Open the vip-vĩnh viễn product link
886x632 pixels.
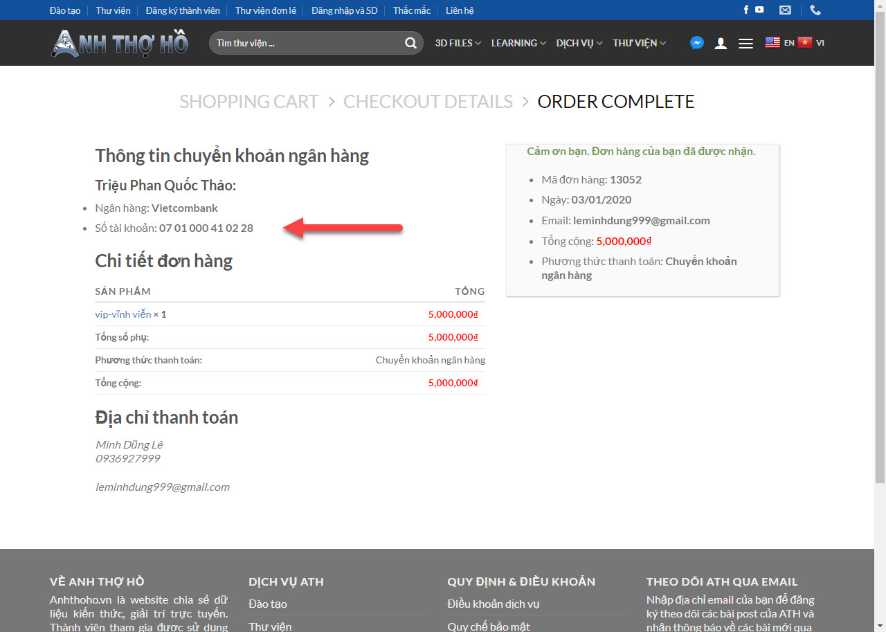pyautogui.click(x=123, y=314)
